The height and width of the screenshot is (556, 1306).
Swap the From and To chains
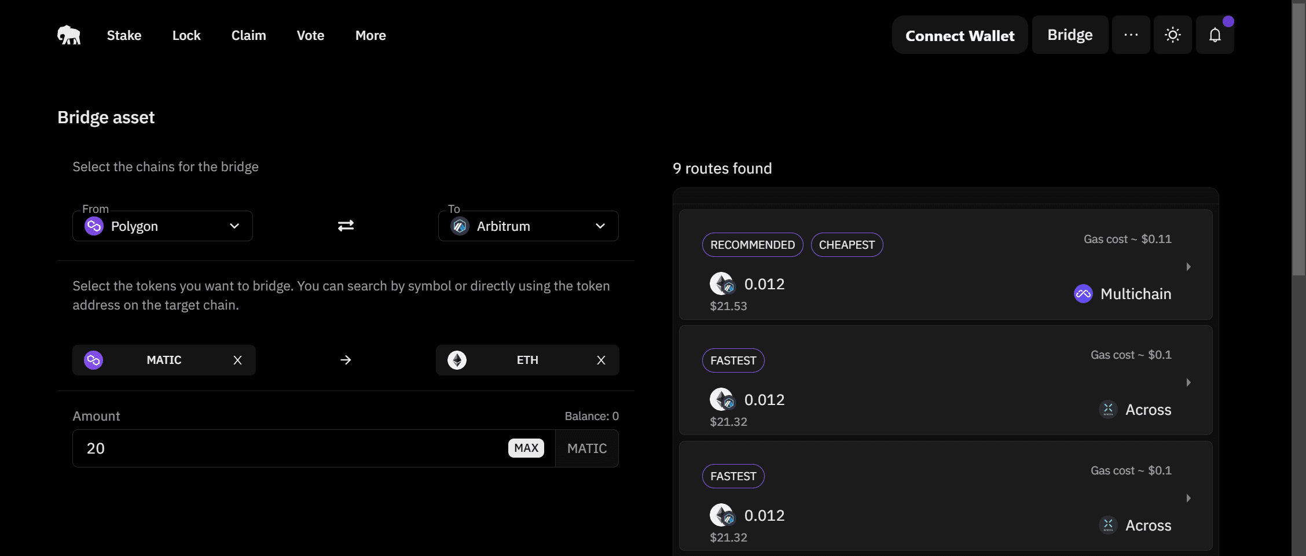pos(346,226)
